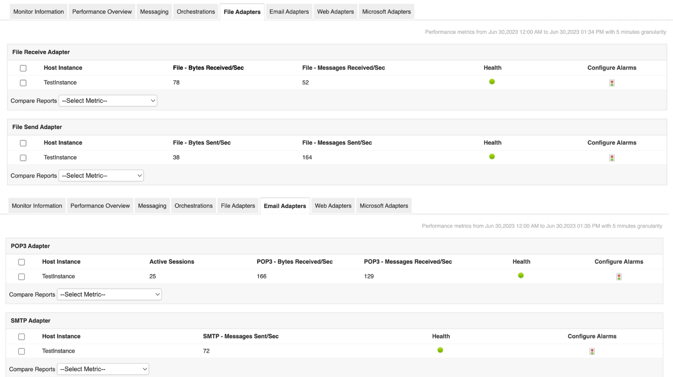
Task: Open File Receive Adapter Select Metric dropdown
Action: click(108, 101)
